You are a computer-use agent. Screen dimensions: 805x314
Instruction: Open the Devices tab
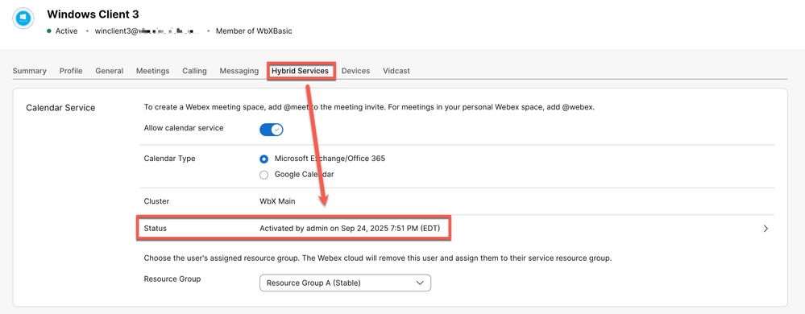coord(356,71)
